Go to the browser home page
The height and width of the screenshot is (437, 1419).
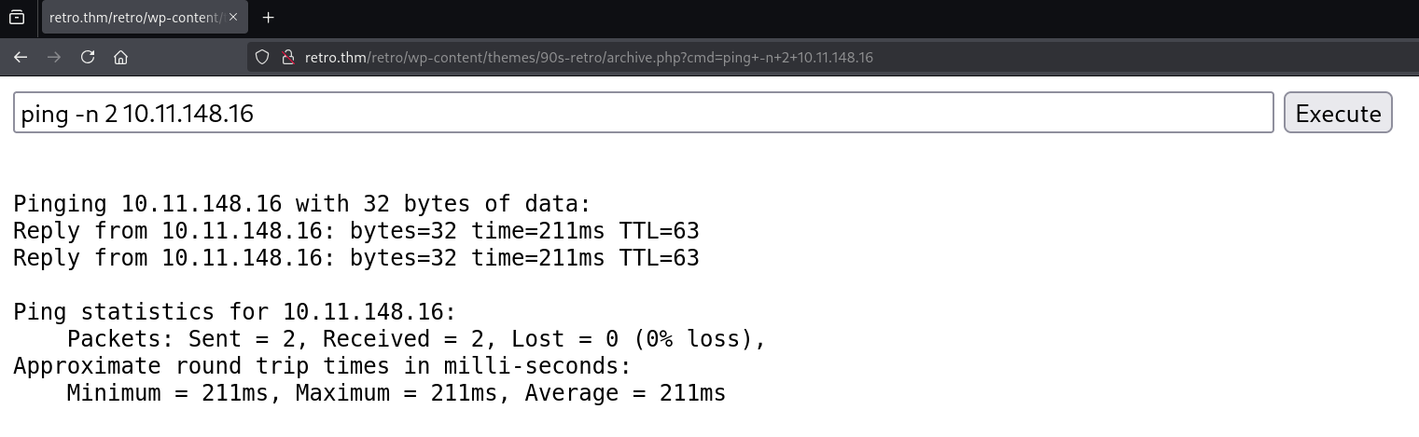tap(120, 57)
